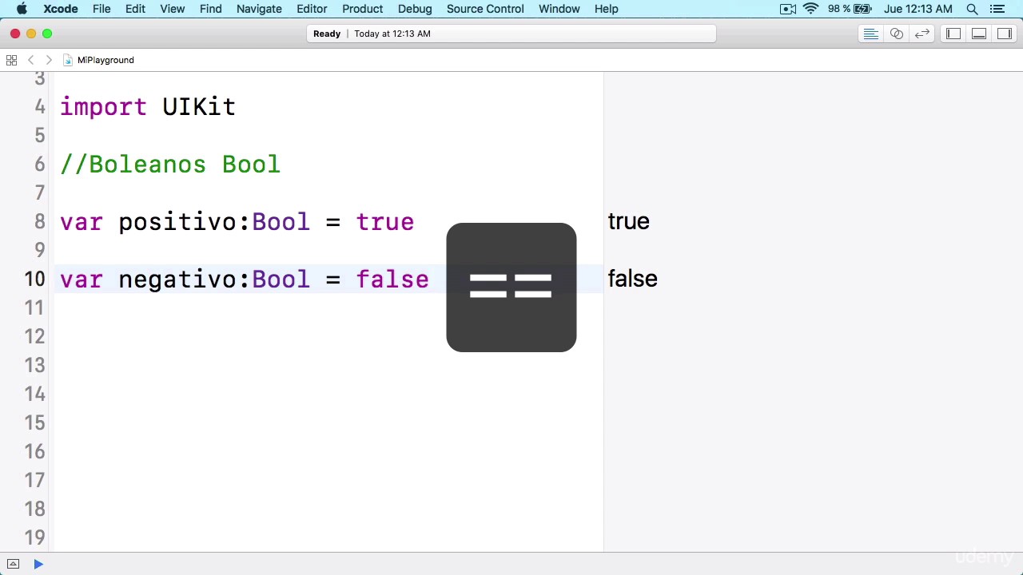Open the Edit menu
This screenshot has height=575, width=1023.
(135, 9)
